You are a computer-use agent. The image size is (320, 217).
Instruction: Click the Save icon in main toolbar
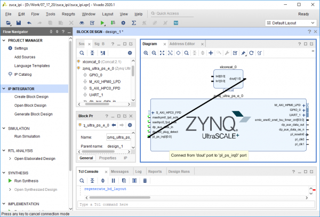(20, 23)
